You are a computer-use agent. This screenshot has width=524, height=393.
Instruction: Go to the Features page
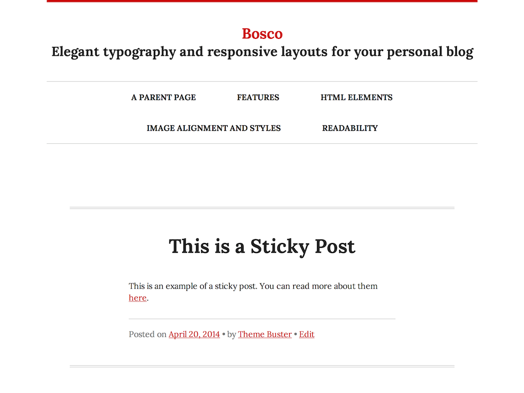258,97
